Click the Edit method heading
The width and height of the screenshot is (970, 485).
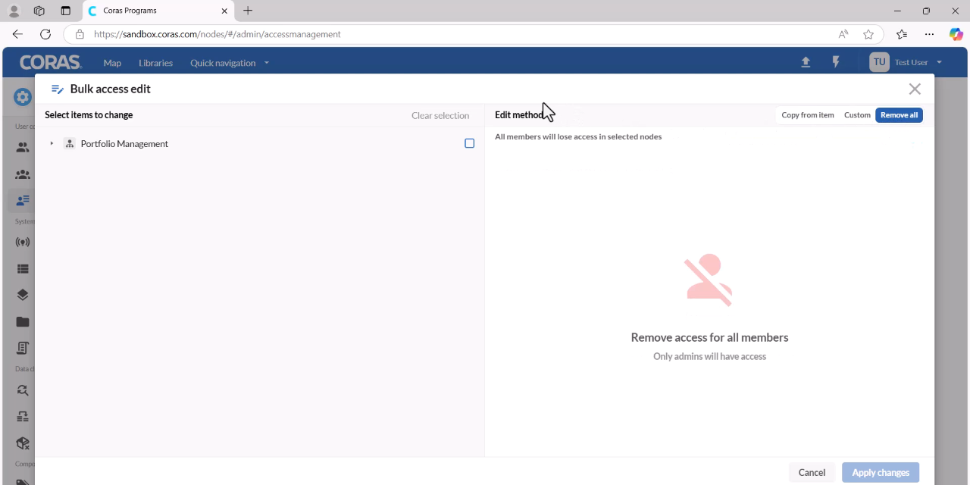click(x=520, y=115)
